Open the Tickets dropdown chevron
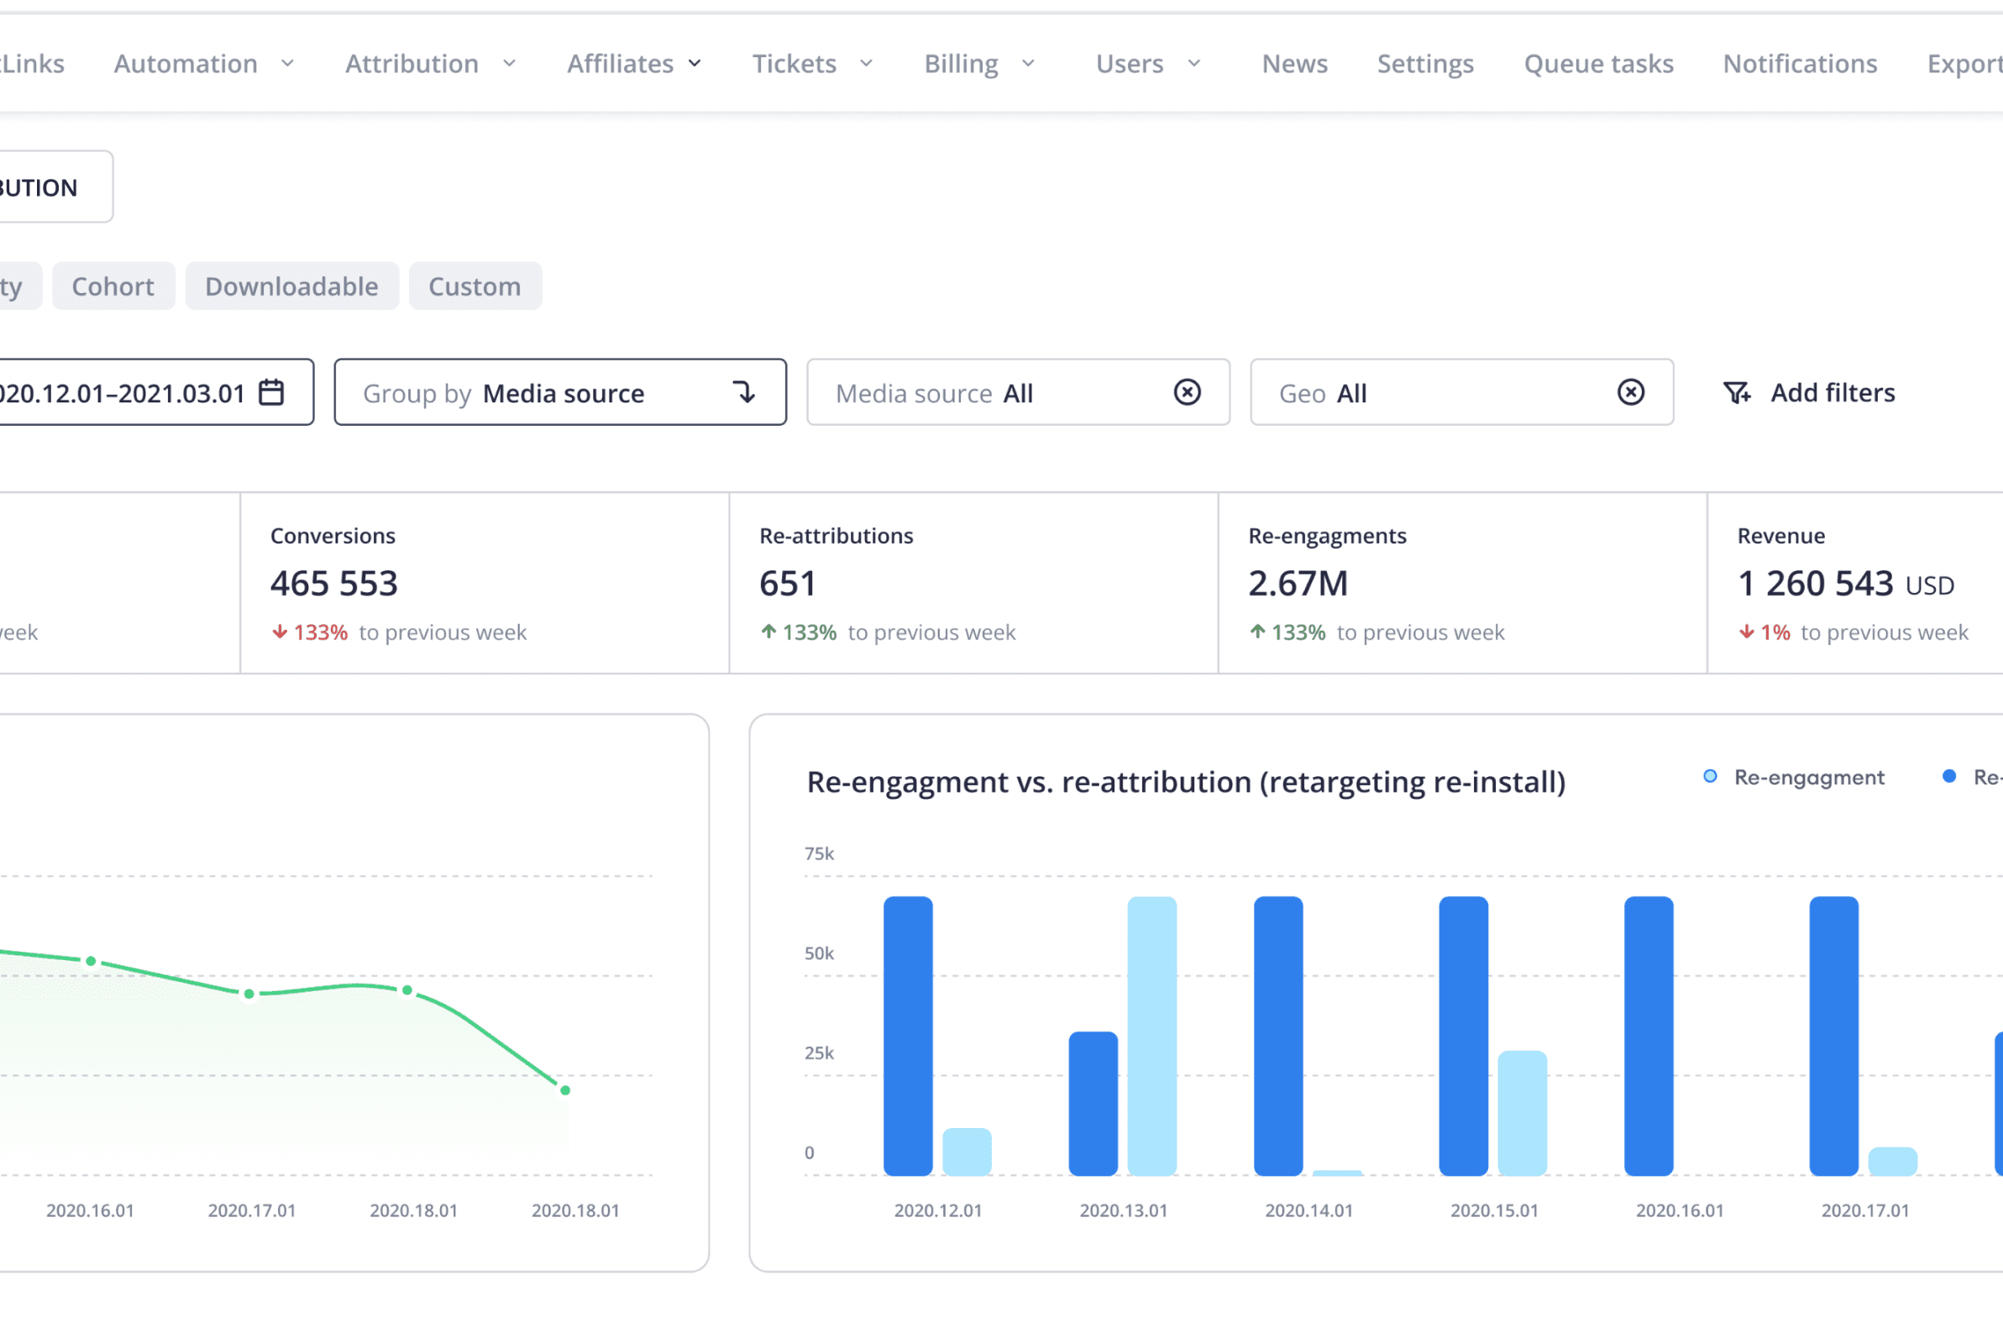The width and height of the screenshot is (2003, 1333). click(866, 64)
